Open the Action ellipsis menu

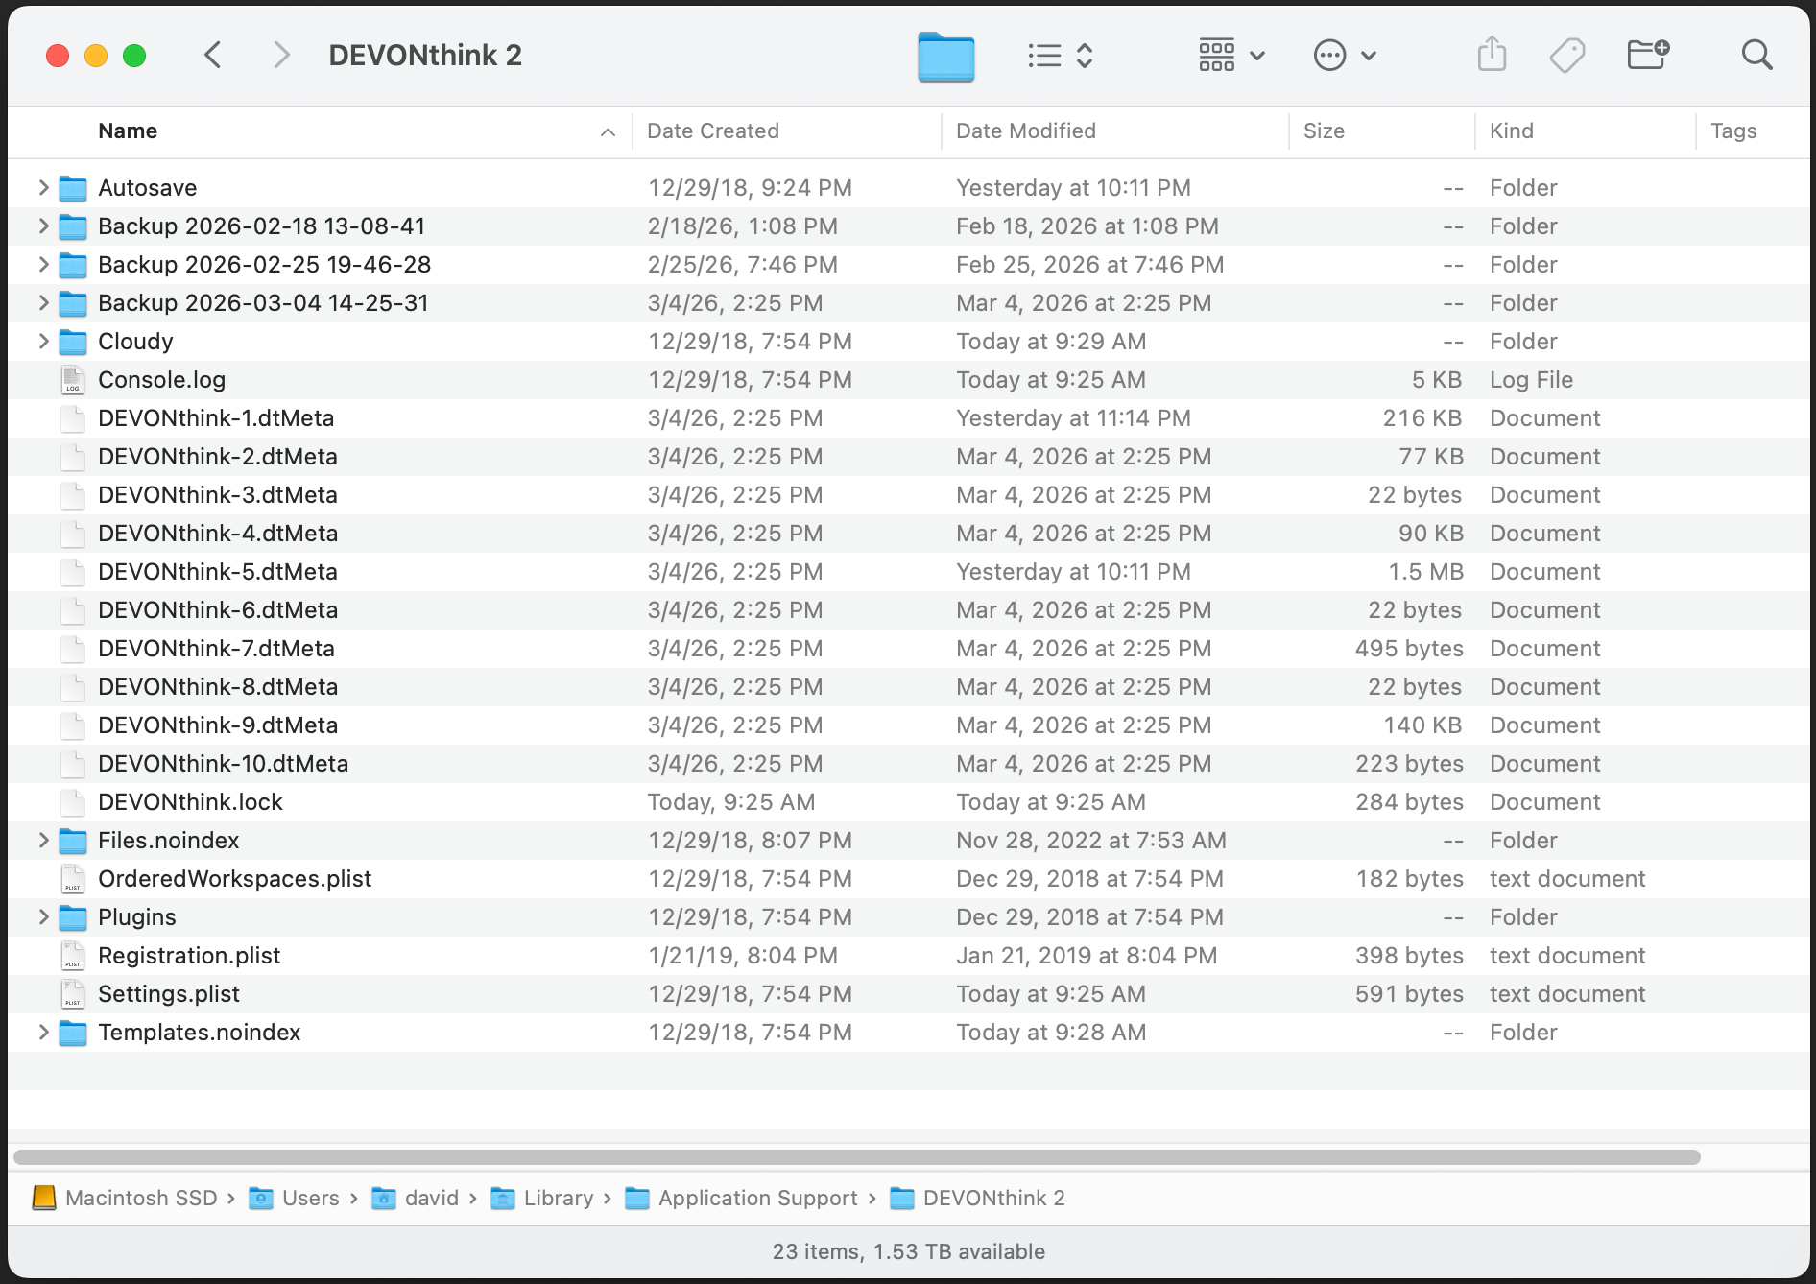tap(1344, 56)
